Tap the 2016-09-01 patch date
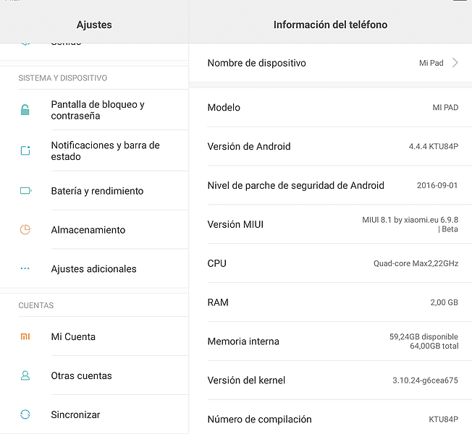 click(437, 185)
